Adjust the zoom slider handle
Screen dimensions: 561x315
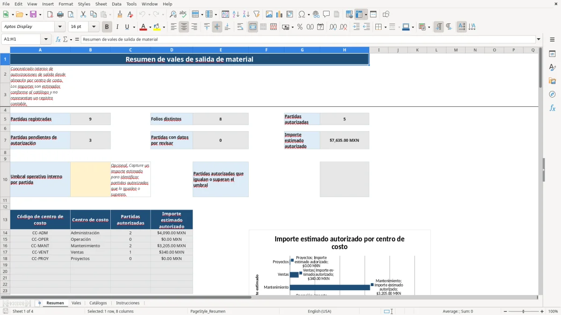(x=524, y=311)
